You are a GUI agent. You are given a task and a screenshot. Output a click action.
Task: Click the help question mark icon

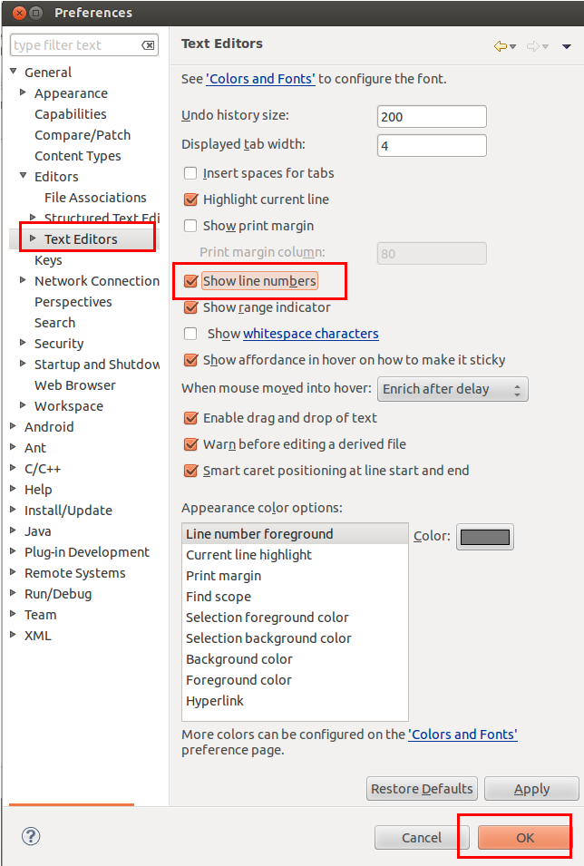click(31, 836)
